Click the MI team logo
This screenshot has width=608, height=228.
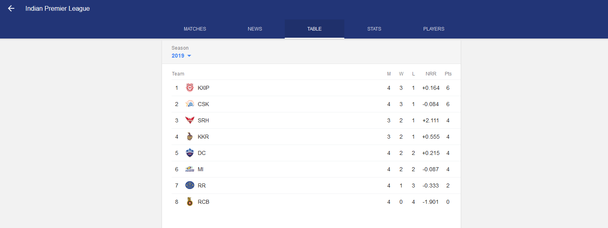[x=190, y=169]
